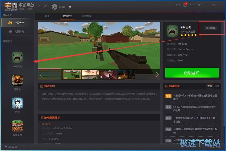The height and width of the screenshot is (151, 226).
Task: Click the 宅霸 联机平台 logo
Action: (x=19, y=7)
